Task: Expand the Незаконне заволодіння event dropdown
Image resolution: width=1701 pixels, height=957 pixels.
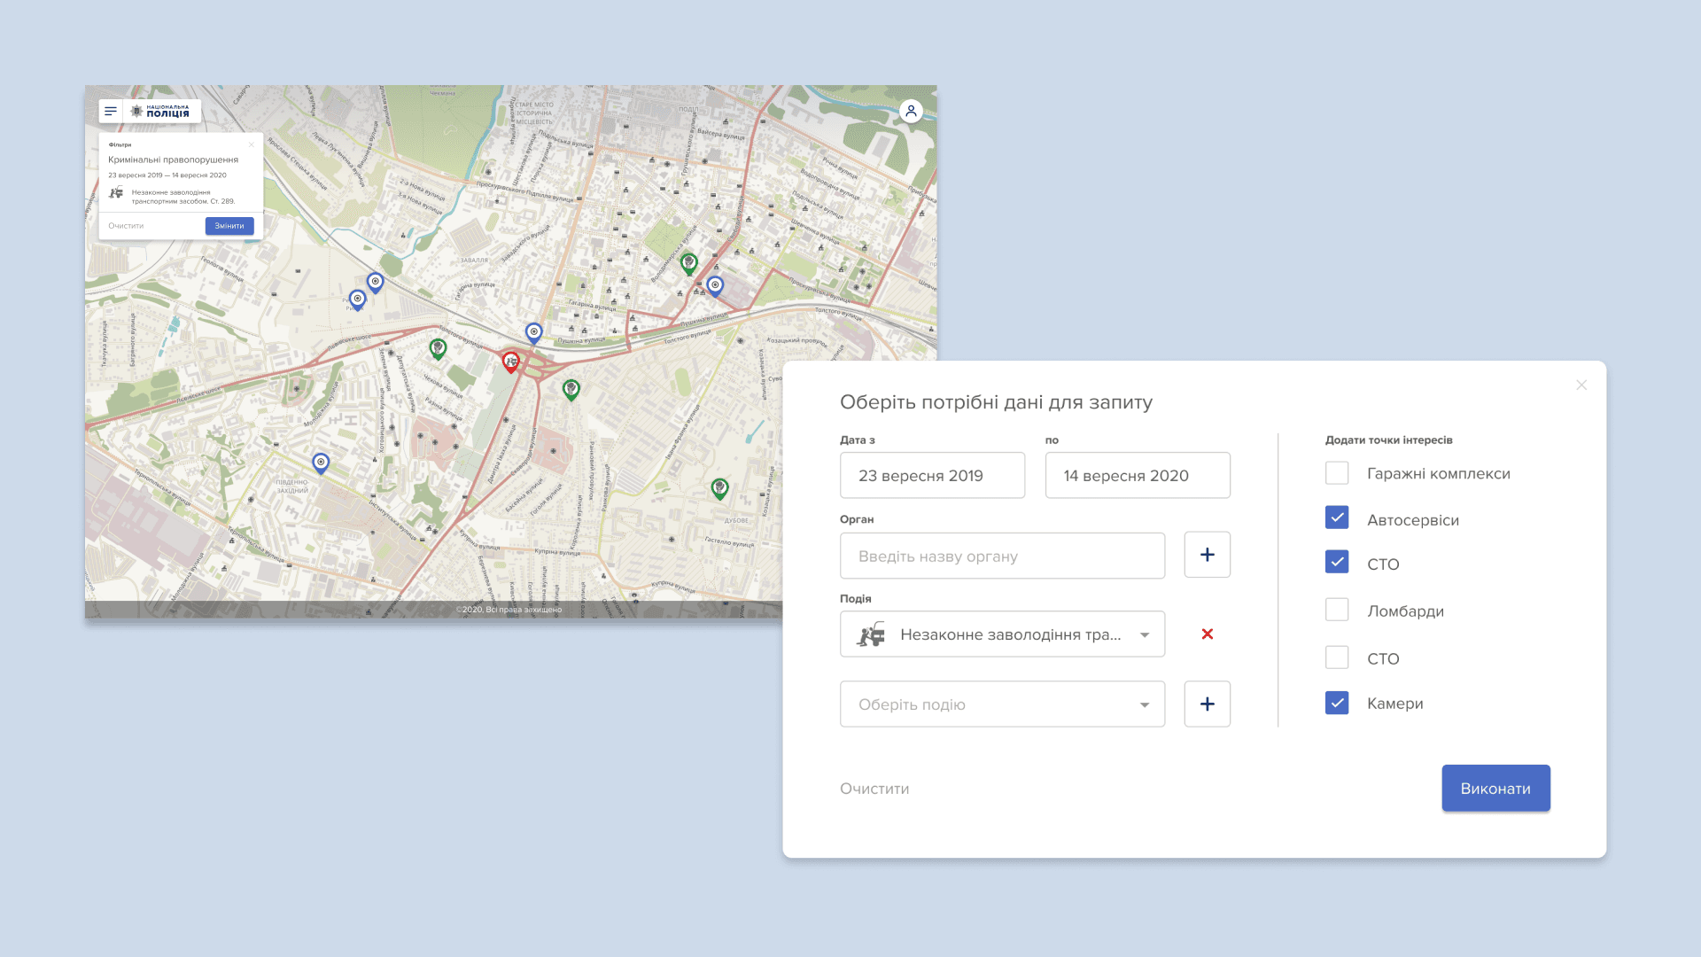Action: (x=1002, y=634)
